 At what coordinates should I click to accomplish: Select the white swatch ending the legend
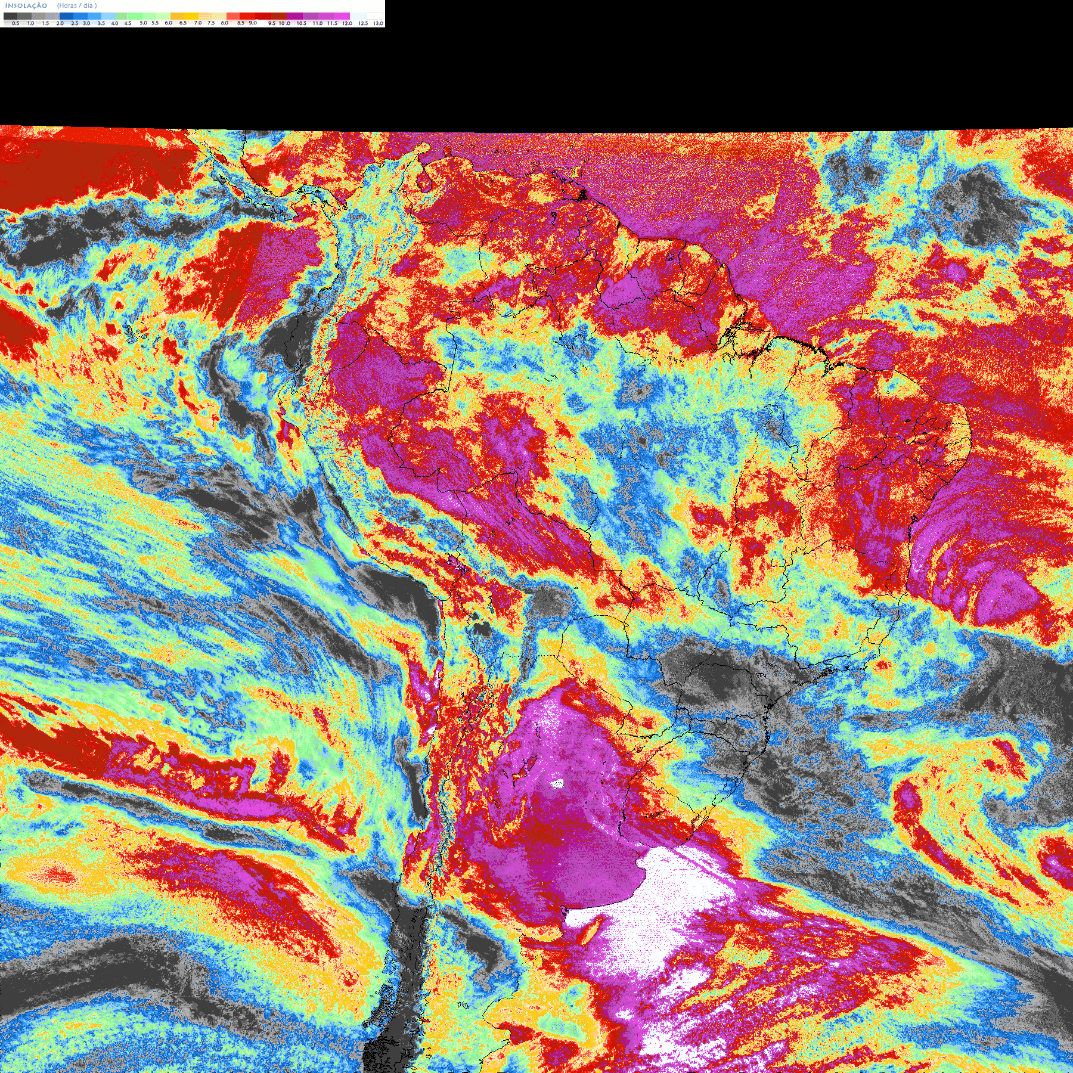tap(374, 16)
